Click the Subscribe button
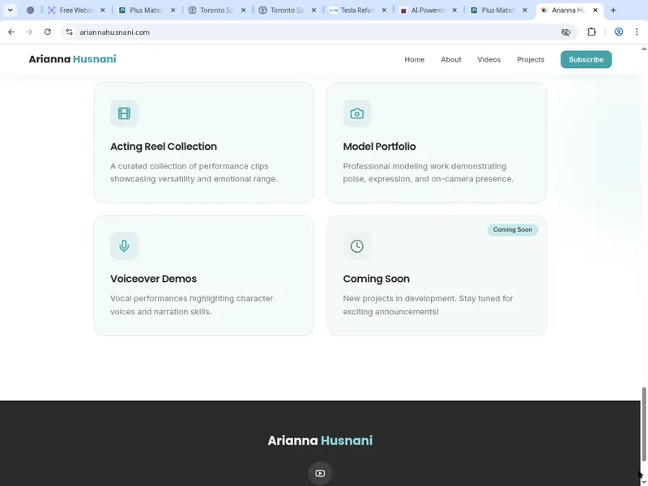 pyautogui.click(x=586, y=59)
